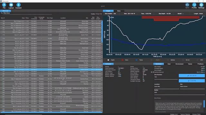Image resolution: width=206 pixels, height=115 pixels.
Task: Toggle the Depth series checkbox
Action: point(108,60)
